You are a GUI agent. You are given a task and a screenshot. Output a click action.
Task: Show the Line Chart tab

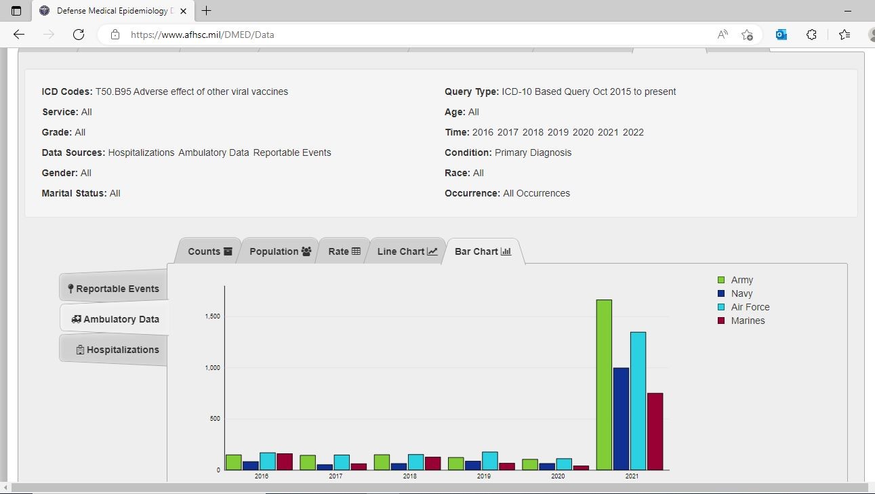point(407,251)
